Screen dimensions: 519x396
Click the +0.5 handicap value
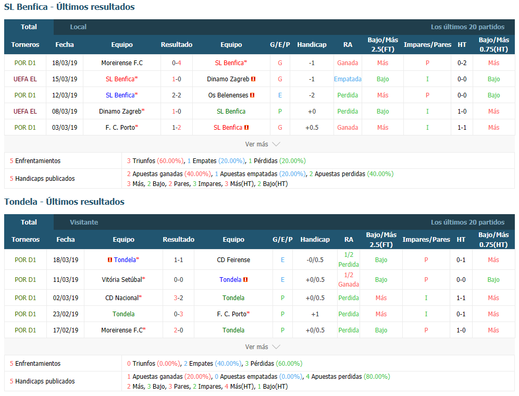[312, 128]
